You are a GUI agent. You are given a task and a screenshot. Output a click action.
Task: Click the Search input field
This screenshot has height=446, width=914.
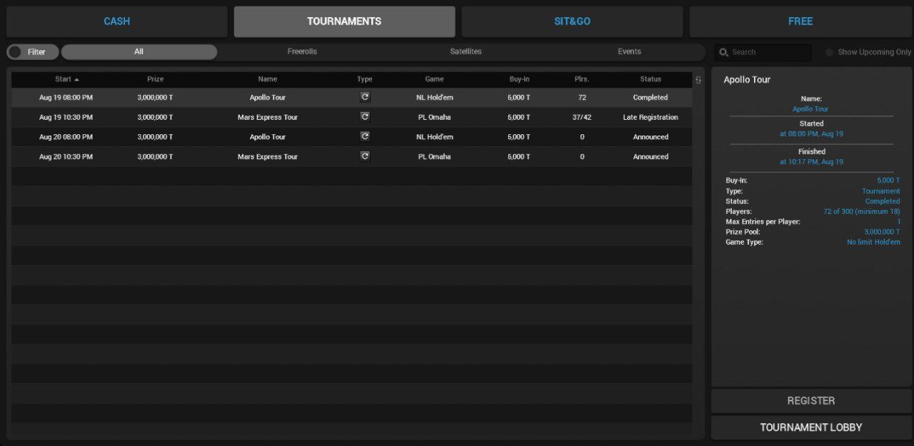coord(769,52)
